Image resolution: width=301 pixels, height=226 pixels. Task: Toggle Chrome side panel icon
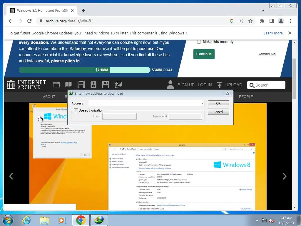coord(271,21)
